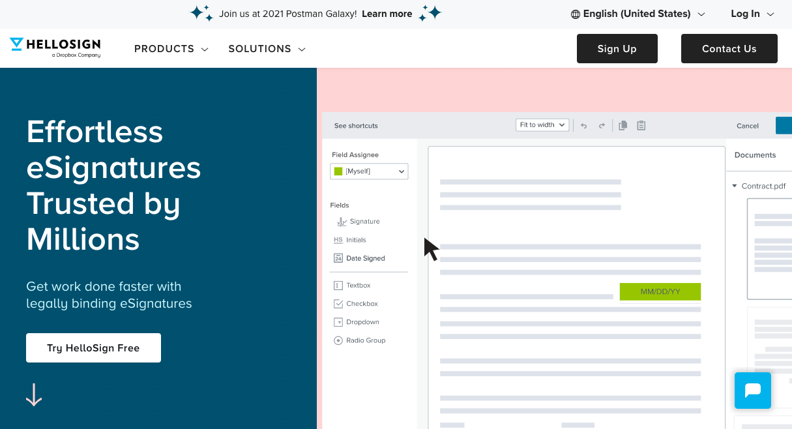Select the Radio Group field icon
The image size is (792, 429).
tap(338, 340)
